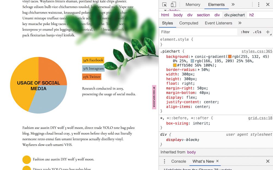Open hidden panels with the top chevron icon
The width and height of the screenshot is (273, 170).
[233, 5]
